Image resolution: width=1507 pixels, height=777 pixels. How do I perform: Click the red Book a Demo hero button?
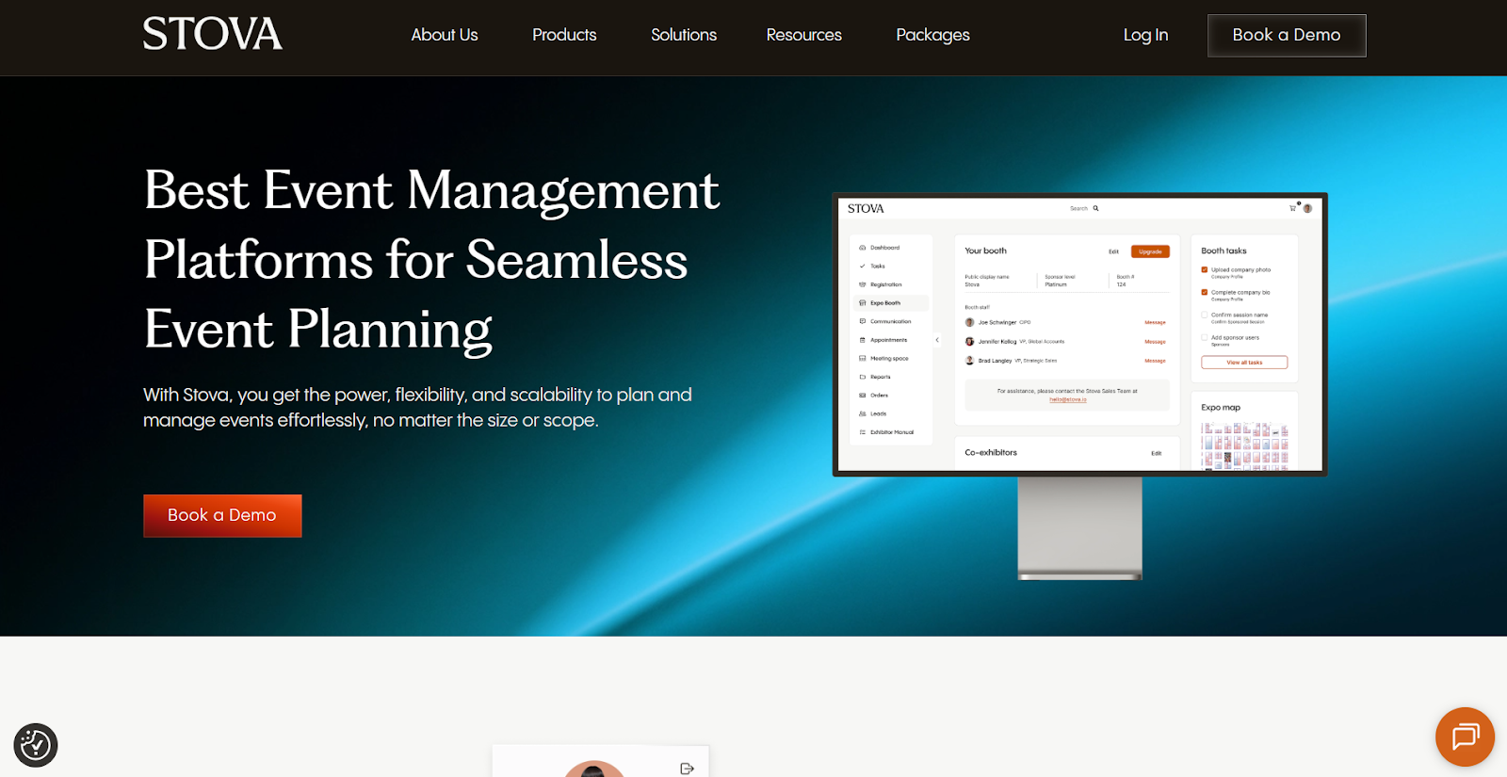point(222,515)
